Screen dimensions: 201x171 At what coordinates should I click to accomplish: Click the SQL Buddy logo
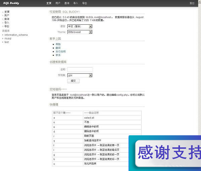tap(11, 3)
